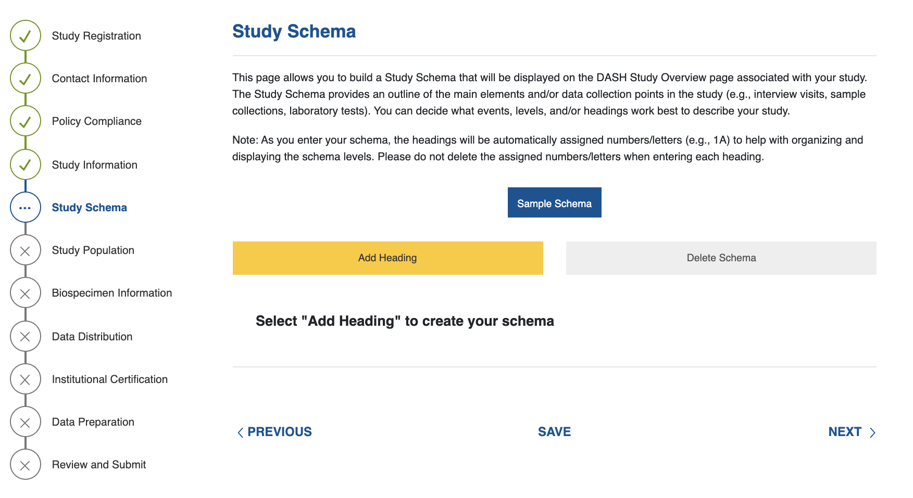Click the right chevron beside NEXT
This screenshot has height=498, width=913.
872,432
